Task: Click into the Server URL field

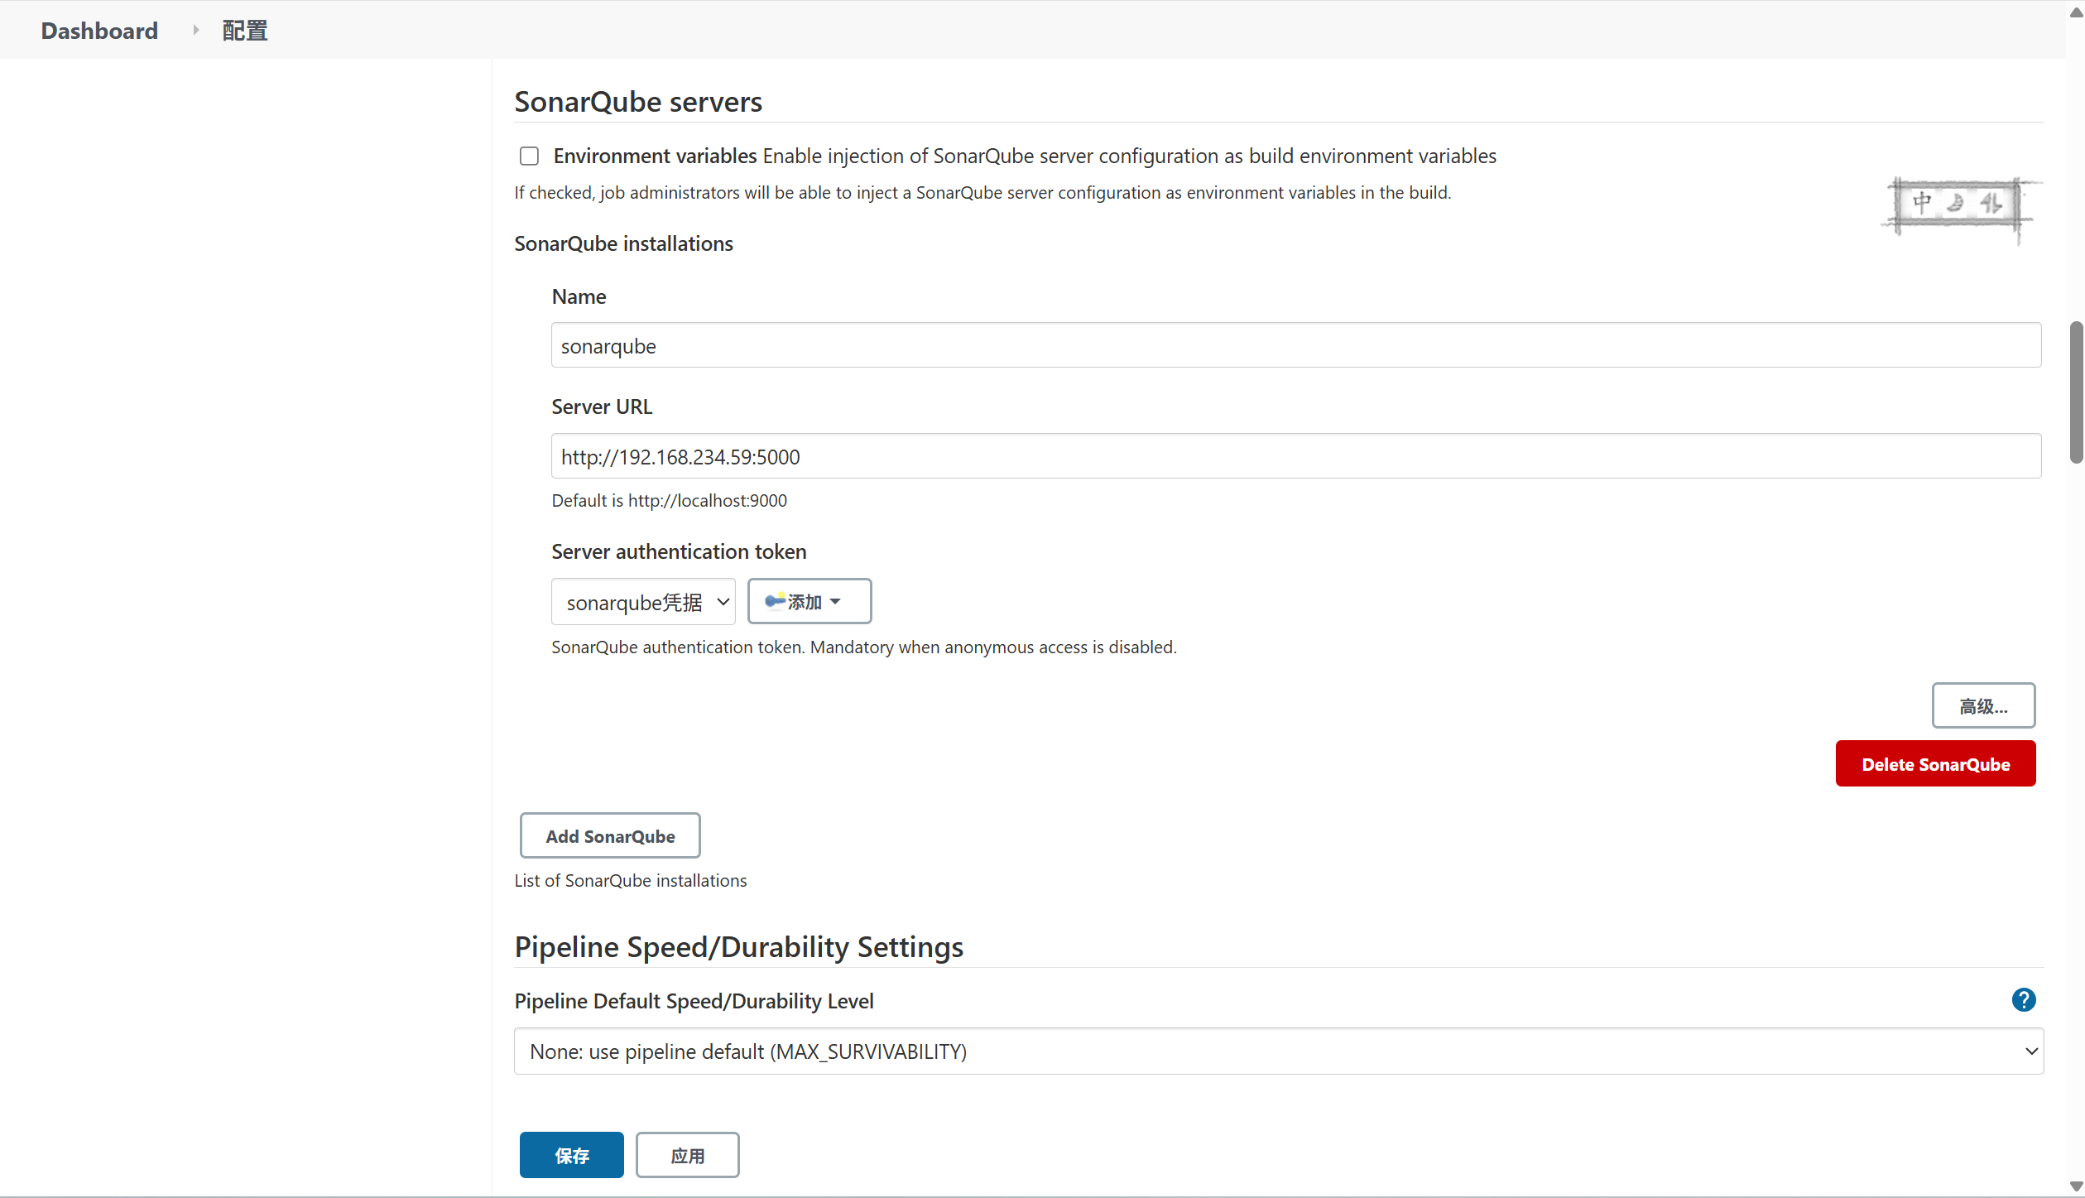Action: pos(1295,456)
